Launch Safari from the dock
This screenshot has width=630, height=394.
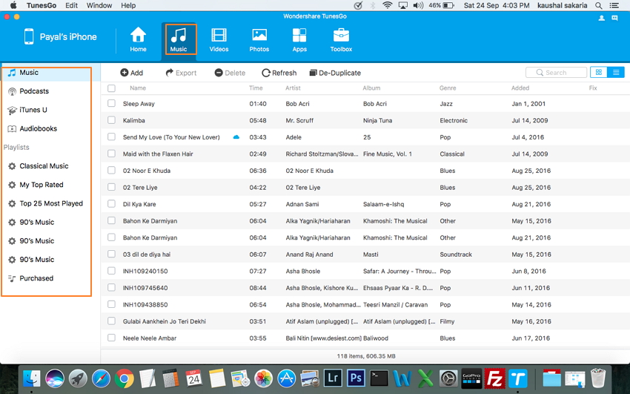[101, 378]
